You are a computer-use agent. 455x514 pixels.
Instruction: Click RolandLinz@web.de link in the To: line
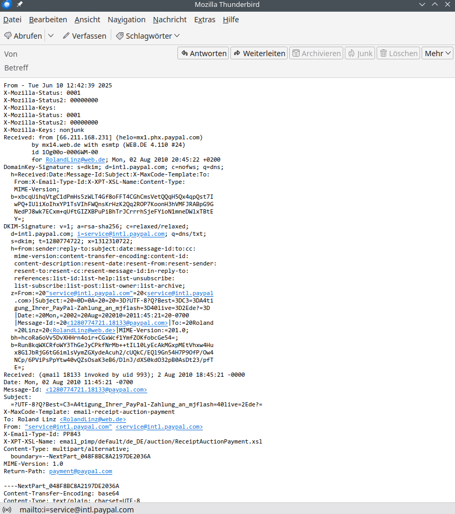93,419
